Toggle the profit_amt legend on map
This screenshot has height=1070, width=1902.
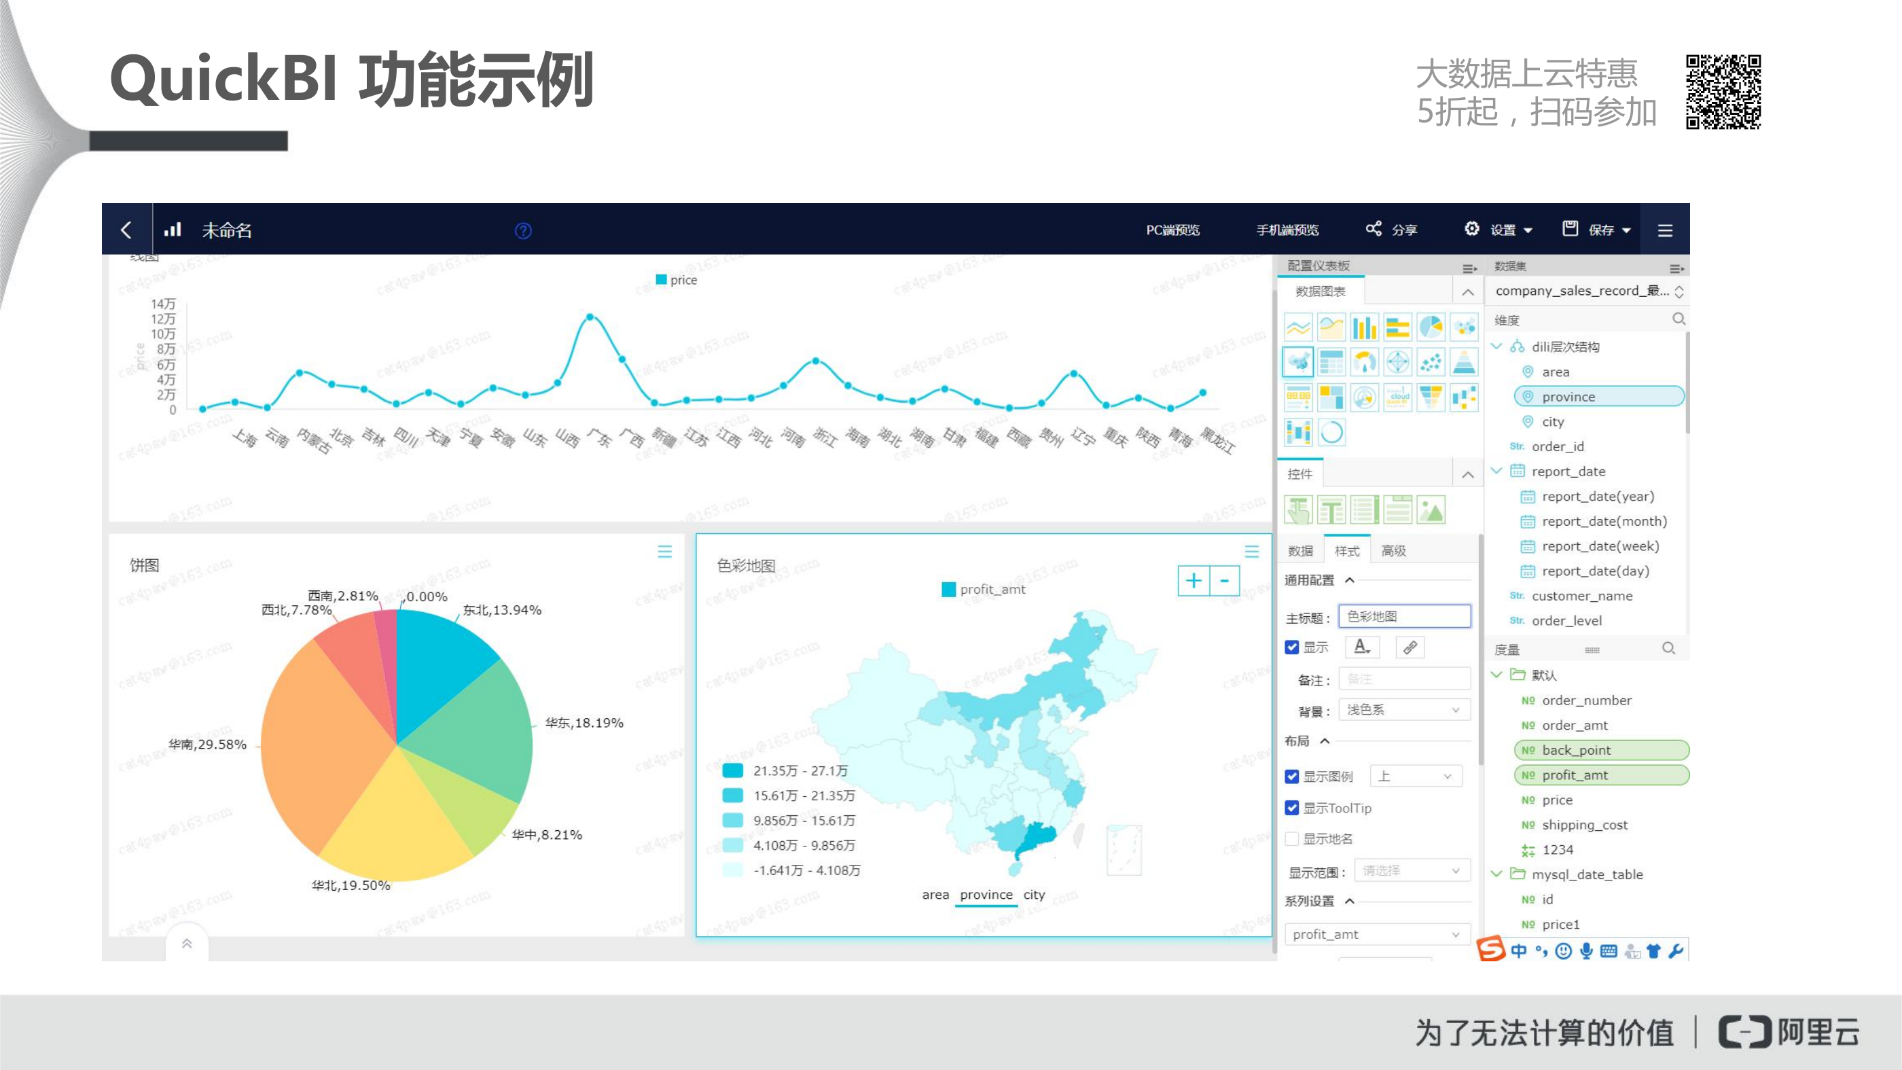click(984, 589)
